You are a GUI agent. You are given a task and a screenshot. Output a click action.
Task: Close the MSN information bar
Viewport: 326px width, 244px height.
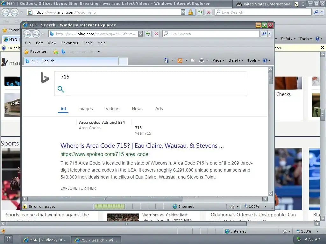tap(322, 48)
